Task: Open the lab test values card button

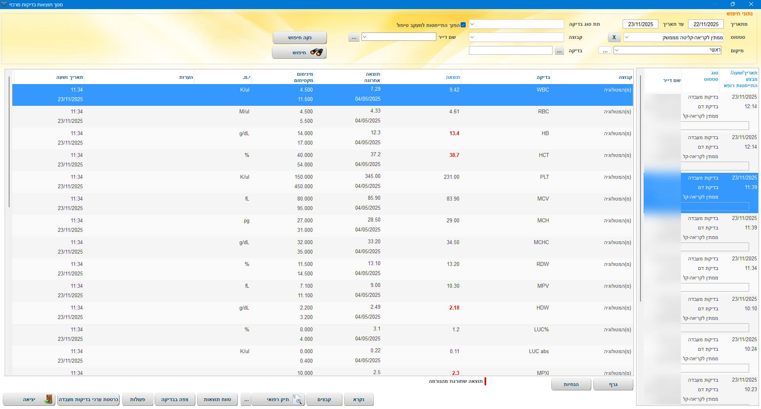Action: (x=88, y=399)
